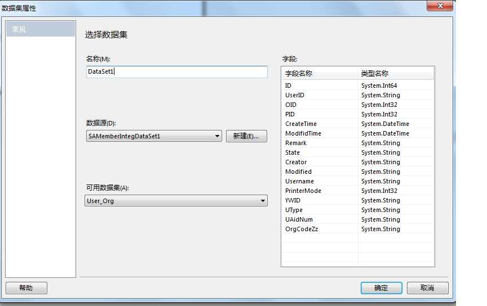Select the Modified field name
The height and width of the screenshot is (306, 487).
coord(299,172)
